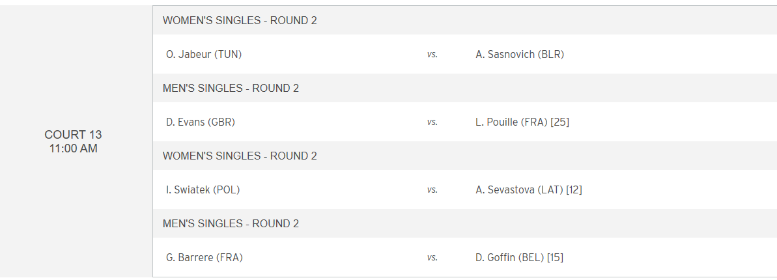The height and width of the screenshot is (280, 777).
Task: Click second Women's Singles - Round 2 header
Action: click(240, 156)
